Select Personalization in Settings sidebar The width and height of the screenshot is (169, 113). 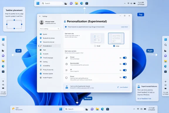(x=50, y=46)
